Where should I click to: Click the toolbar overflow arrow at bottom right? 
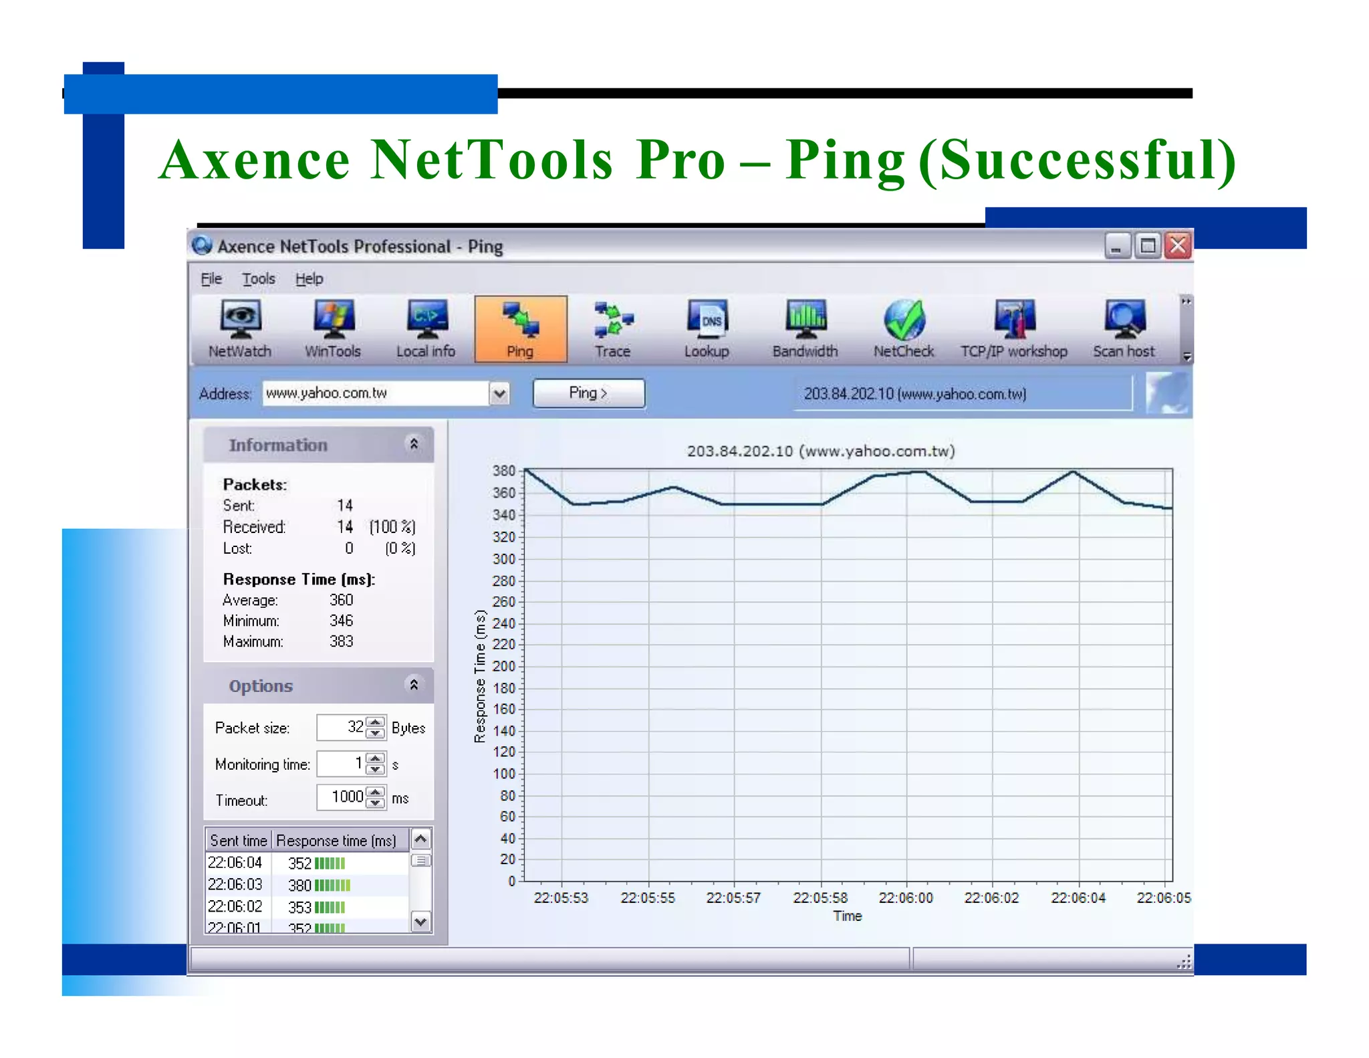(x=1187, y=356)
